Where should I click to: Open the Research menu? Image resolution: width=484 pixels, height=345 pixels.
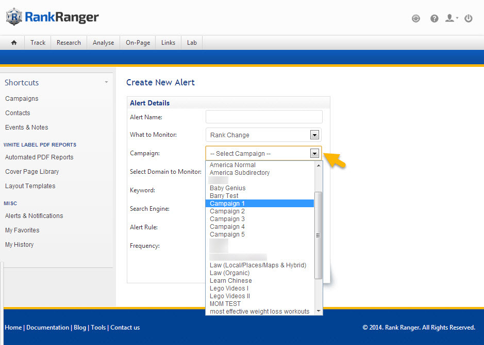[69, 43]
